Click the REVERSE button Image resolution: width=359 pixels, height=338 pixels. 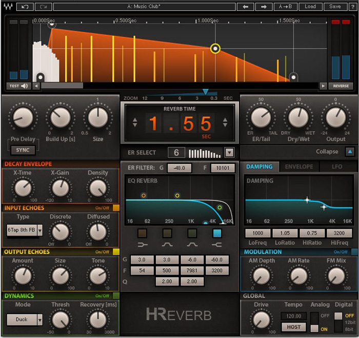pos(341,86)
